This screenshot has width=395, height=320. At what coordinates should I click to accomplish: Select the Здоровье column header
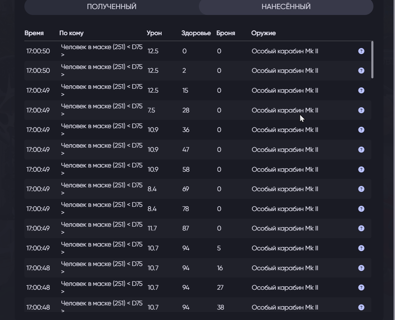196,33
